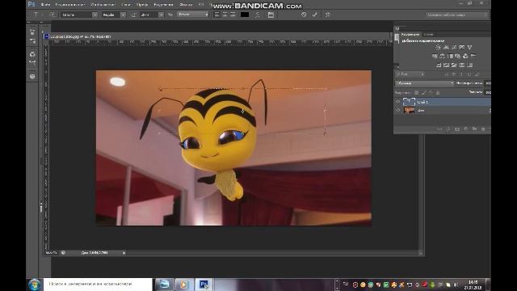This screenshot has width=517, height=291.
Task: Toggle type layer filter
Action: 461,74
